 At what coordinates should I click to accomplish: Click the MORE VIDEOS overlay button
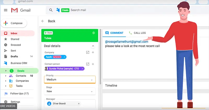pos(8,106)
